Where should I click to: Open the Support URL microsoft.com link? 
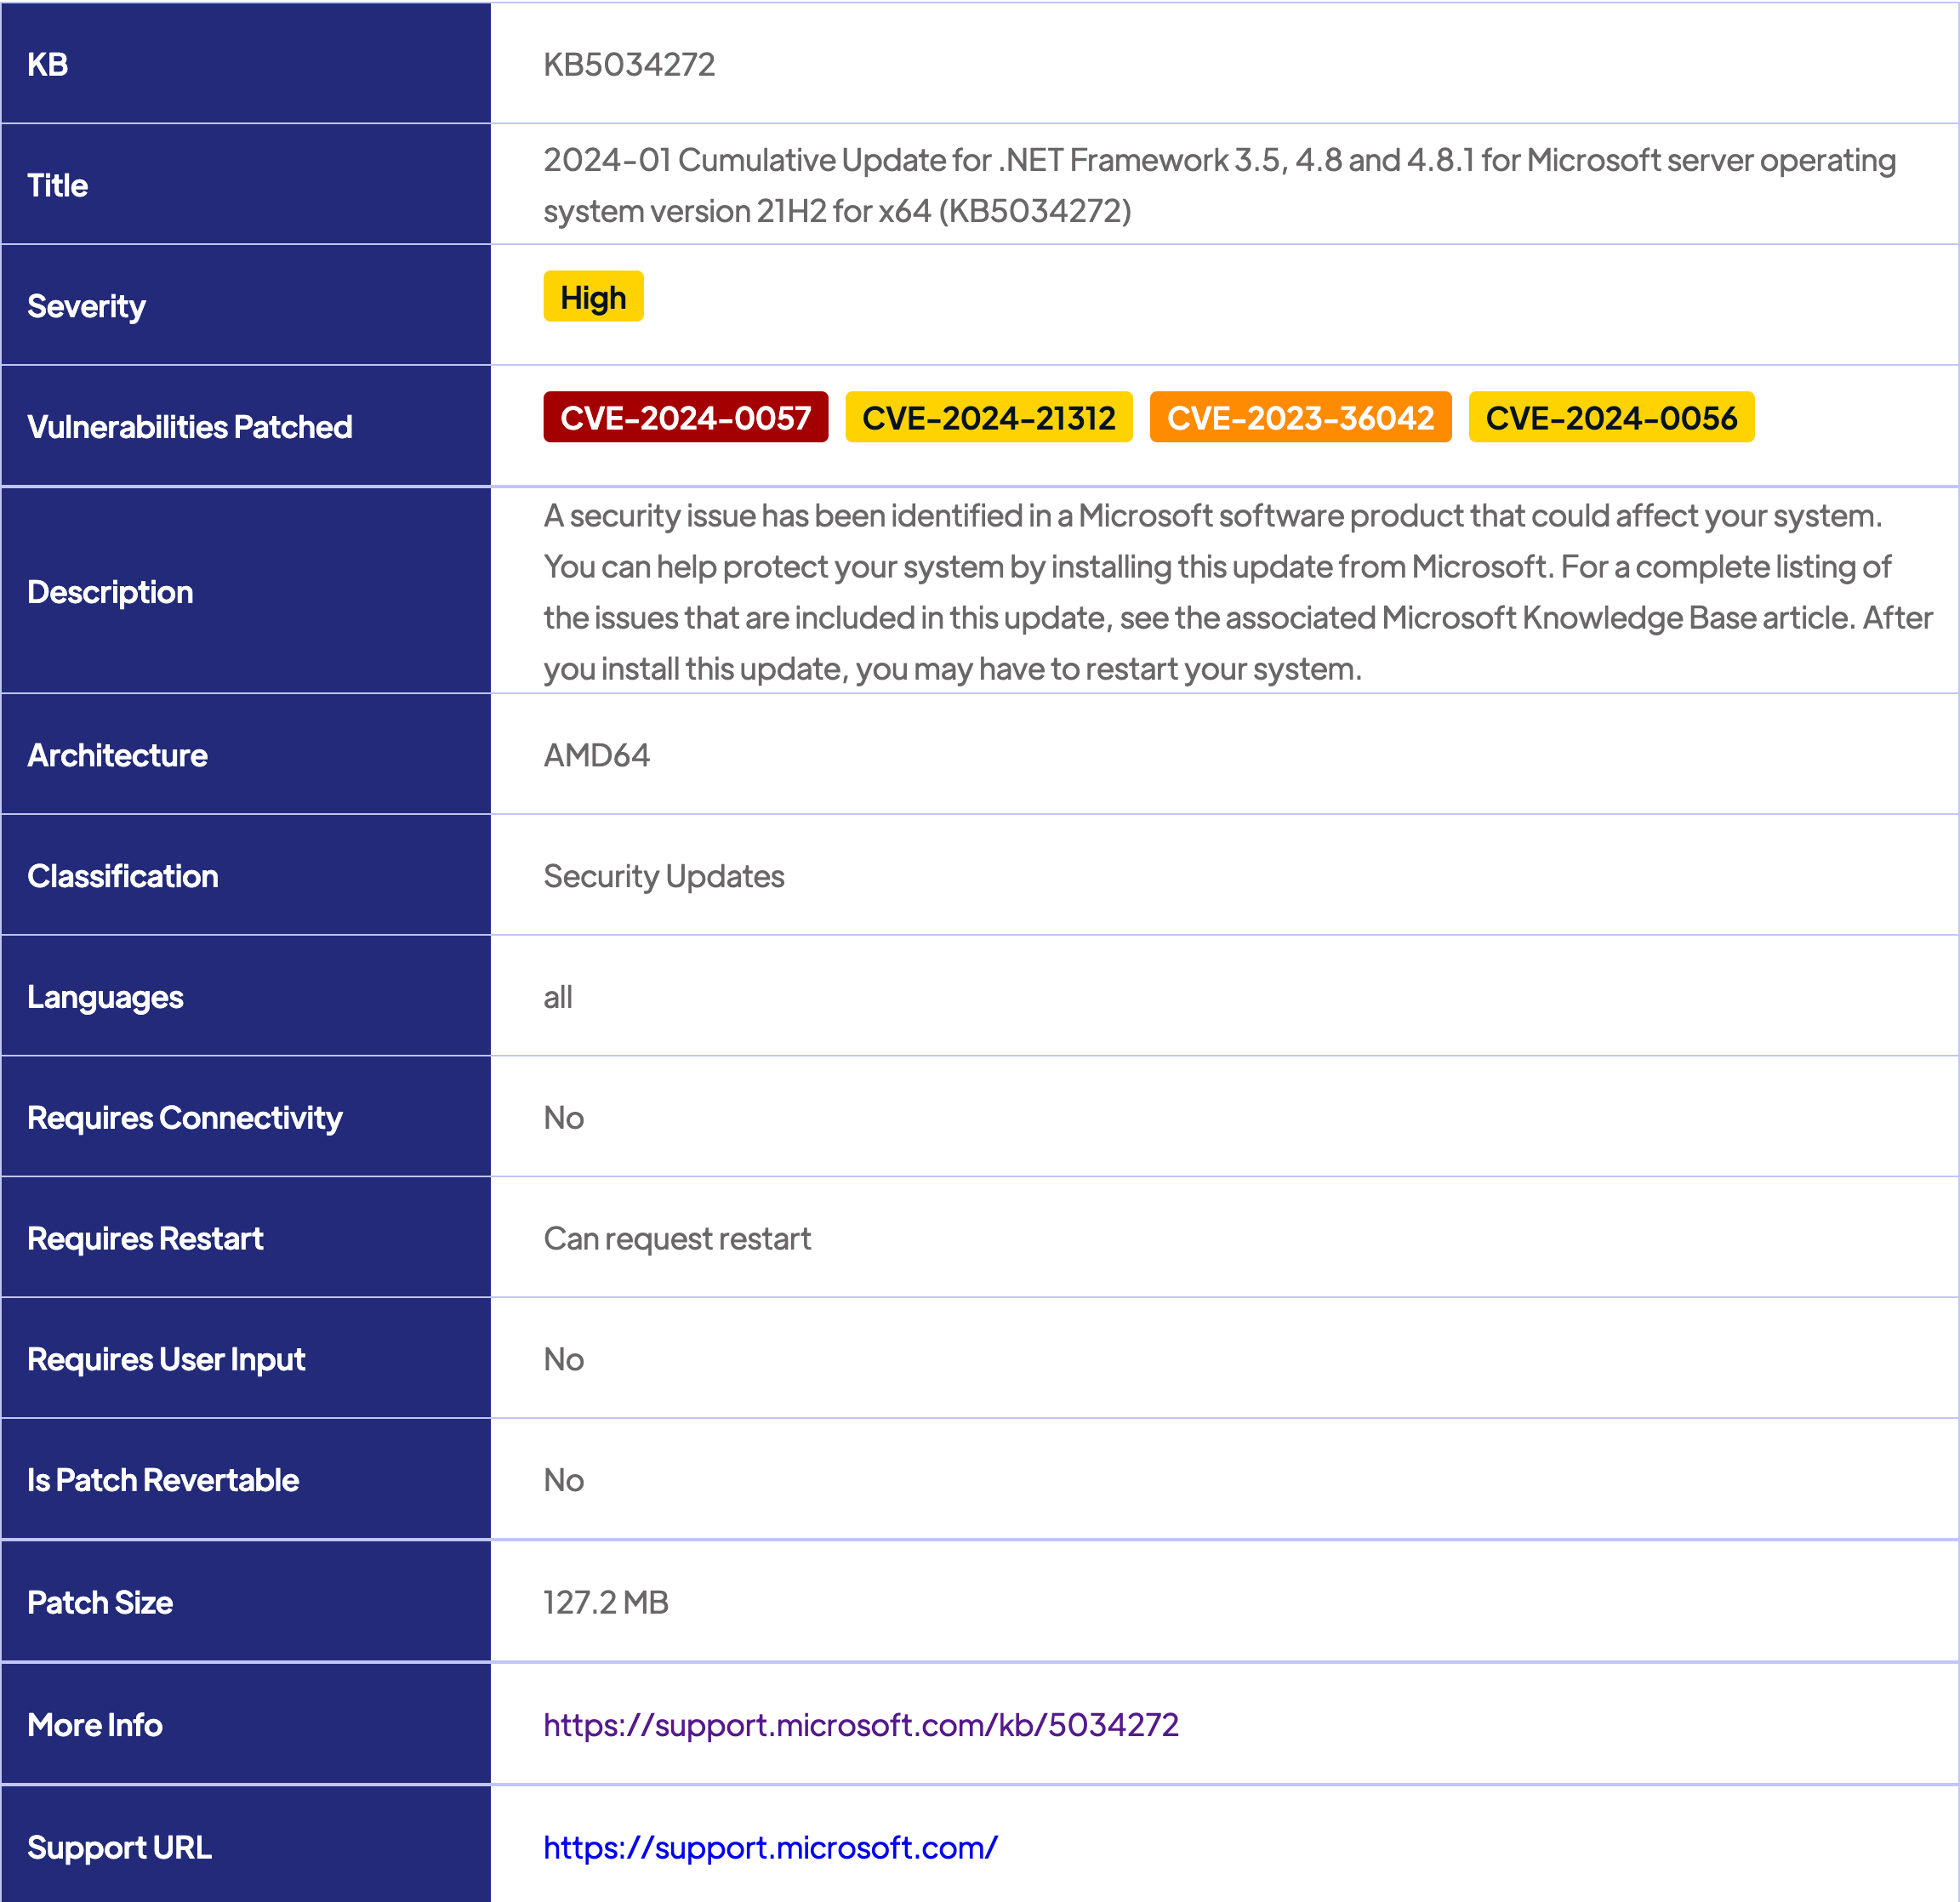770,1847
